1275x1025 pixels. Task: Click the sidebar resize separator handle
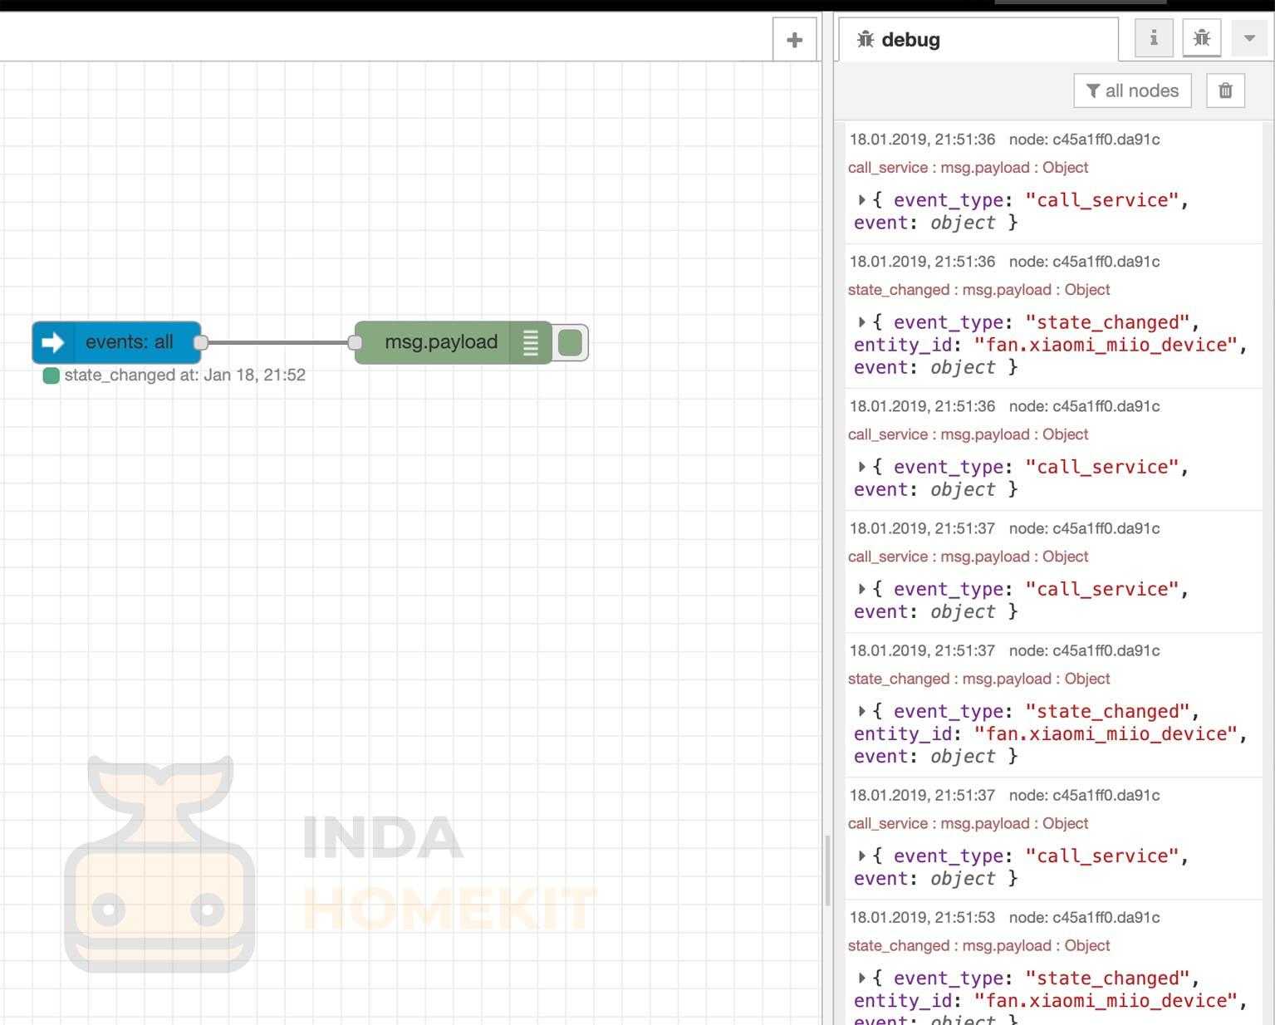(827, 870)
